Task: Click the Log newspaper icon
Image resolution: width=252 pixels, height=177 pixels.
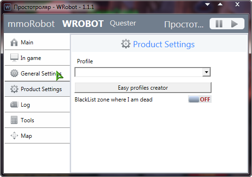Action: [x=14, y=104]
